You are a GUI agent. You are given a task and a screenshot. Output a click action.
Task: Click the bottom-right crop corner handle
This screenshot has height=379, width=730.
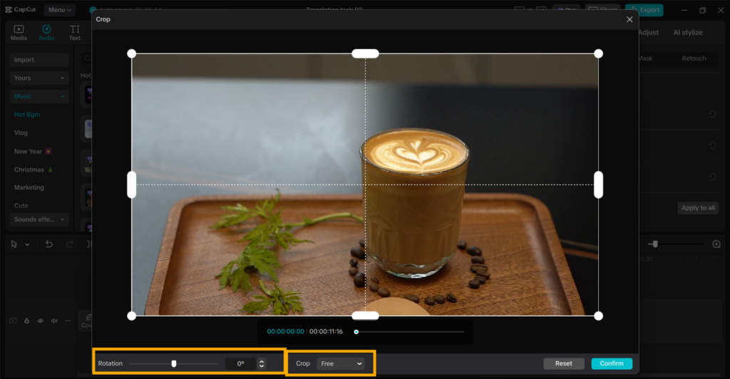pos(598,316)
